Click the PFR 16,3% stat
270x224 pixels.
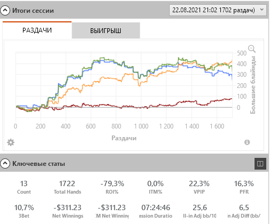[244, 187]
